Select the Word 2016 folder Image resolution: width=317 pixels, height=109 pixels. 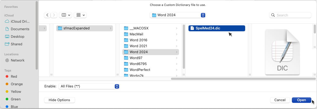click(151, 40)
